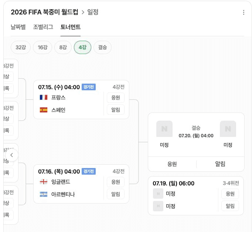Click the France flag icon
The image size is (252, 232).
click(44, 97)
